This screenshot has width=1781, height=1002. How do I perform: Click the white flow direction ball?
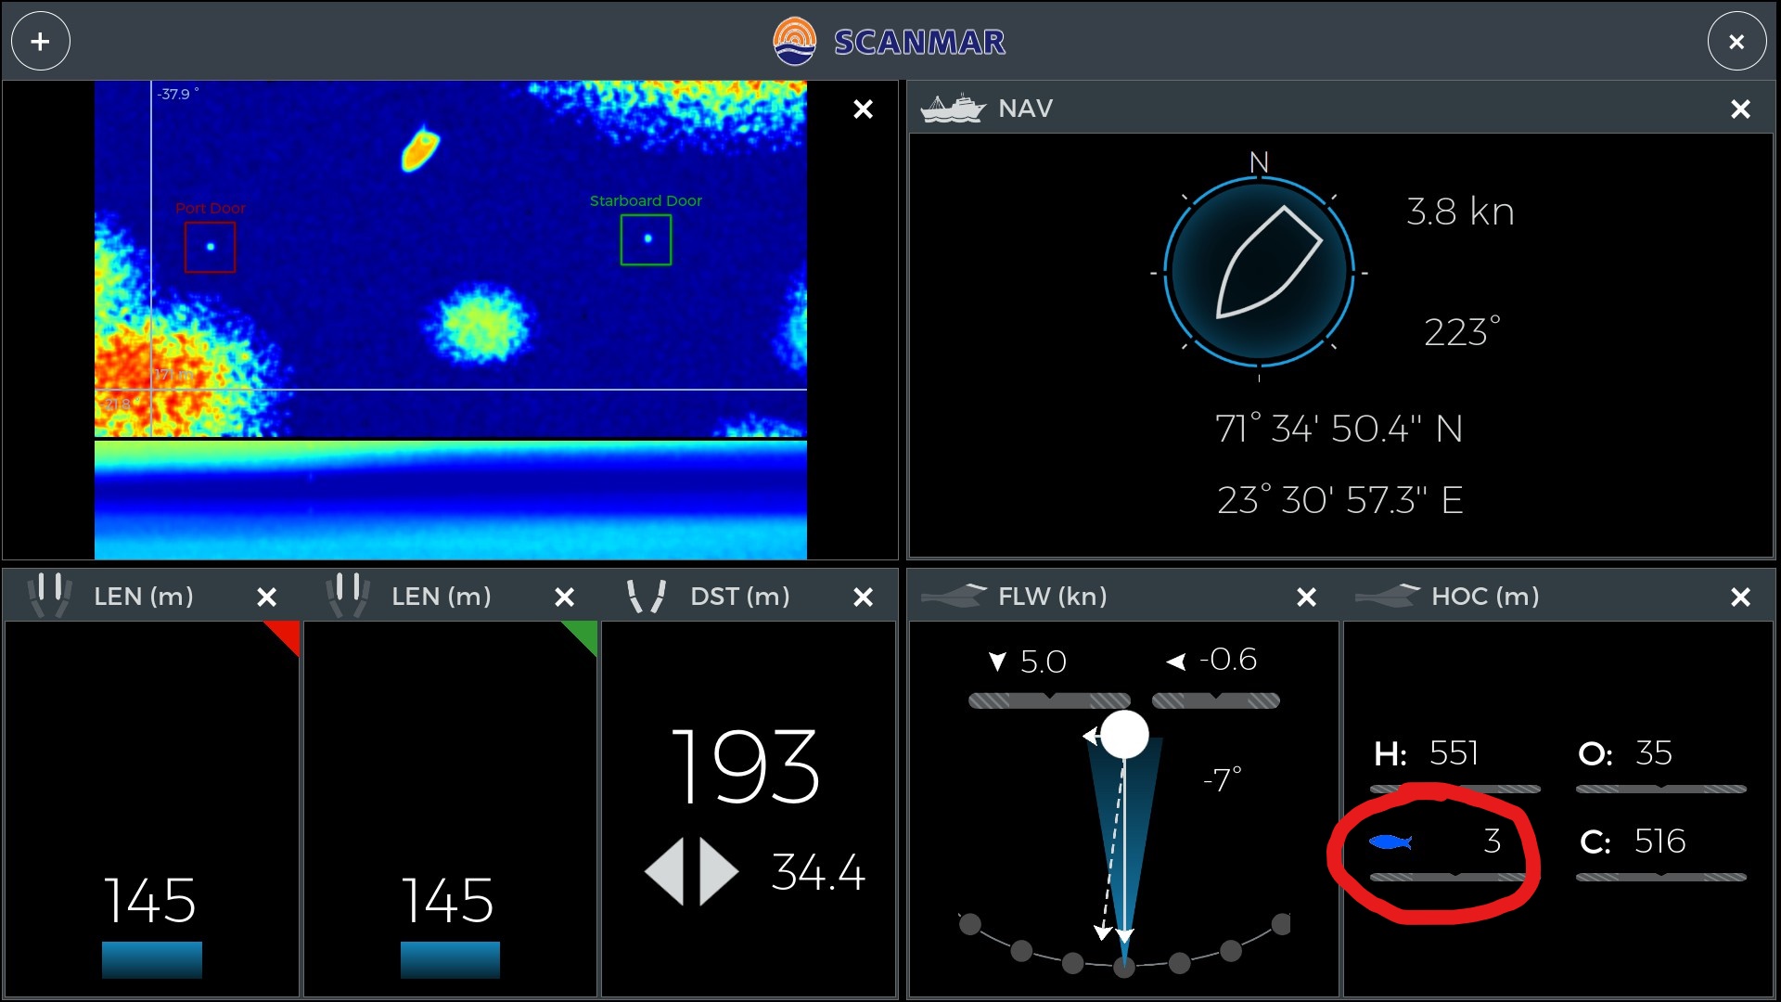pos(1124,735)
